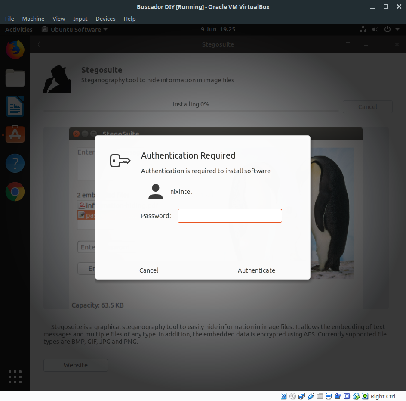Click the 'Stegosuite' heading beside the app icon
406x401 pixels.
click(x=102, y=70)
